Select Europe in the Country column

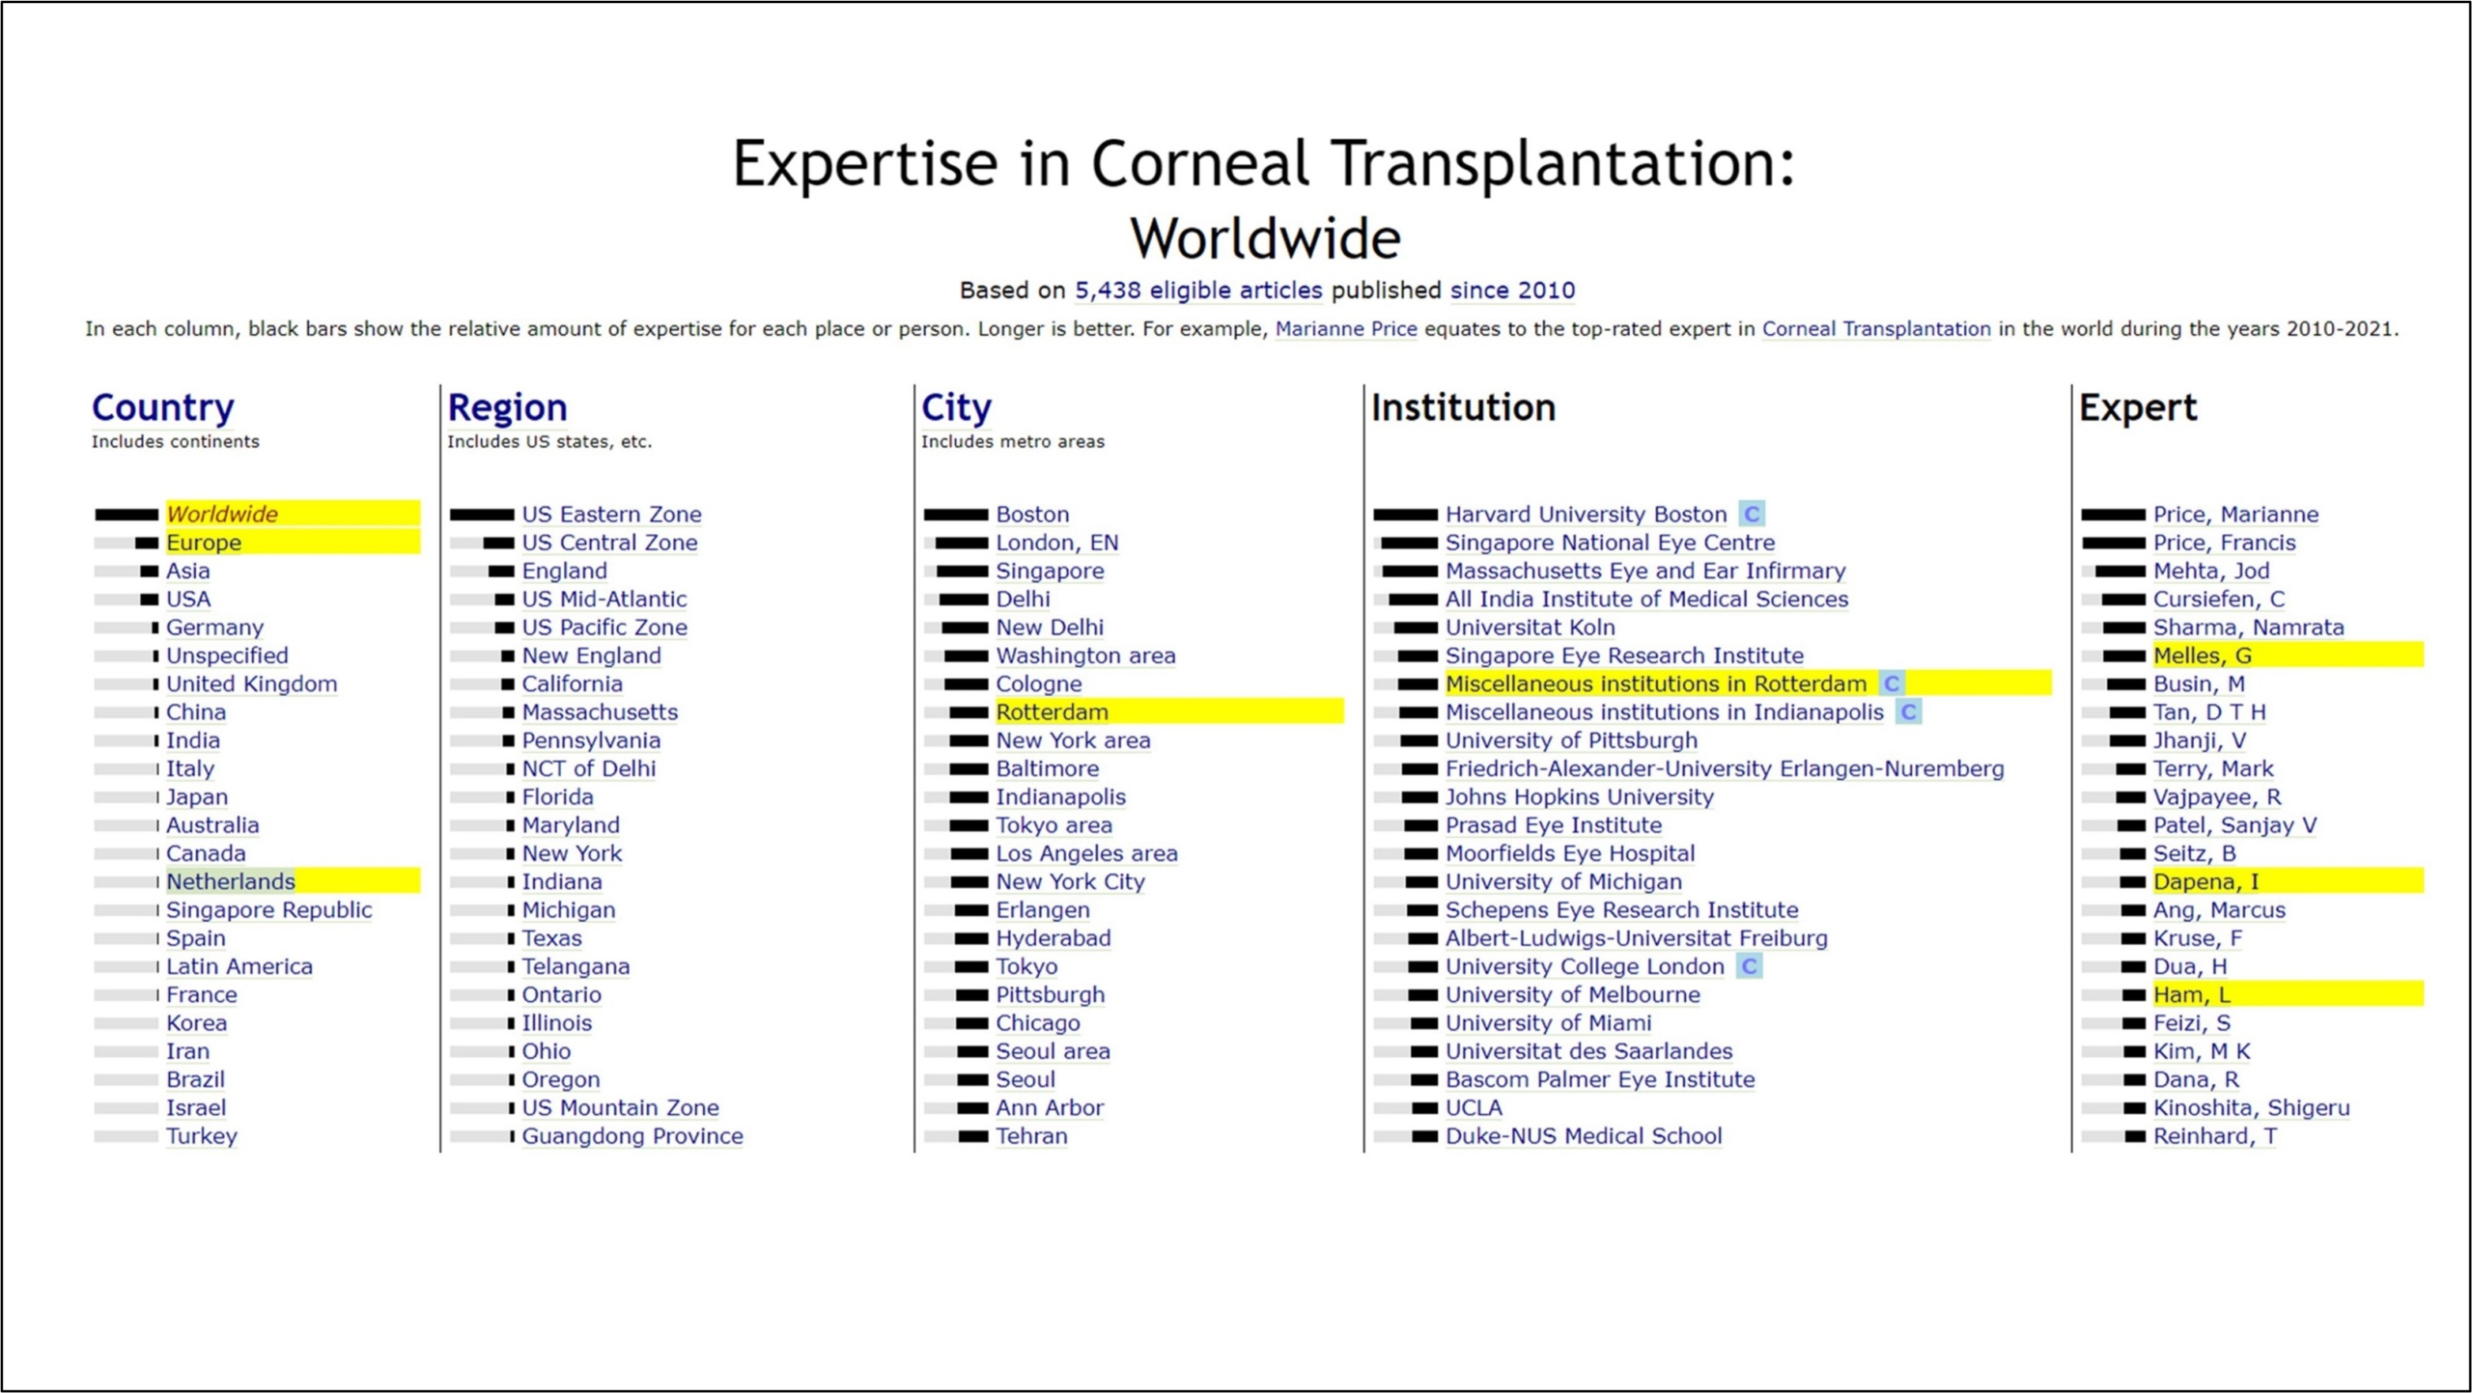click(x=204, y=543)
